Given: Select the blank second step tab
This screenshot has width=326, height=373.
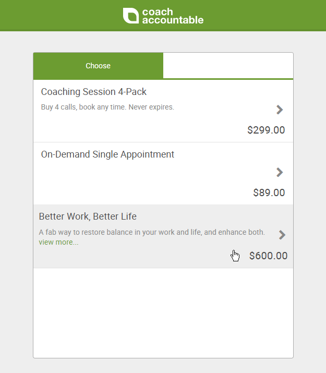Looking at the screenshot, I should (x=228, y=65).
